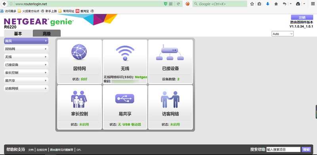Open the attached devices (已接设备) router icon
This screenshot has height=155, width=317.
coord(170,53)
